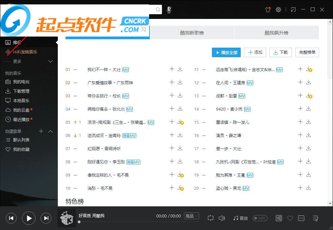
Task: Click the 完整榜单 full chart button
Action: [x=307, y=52]
